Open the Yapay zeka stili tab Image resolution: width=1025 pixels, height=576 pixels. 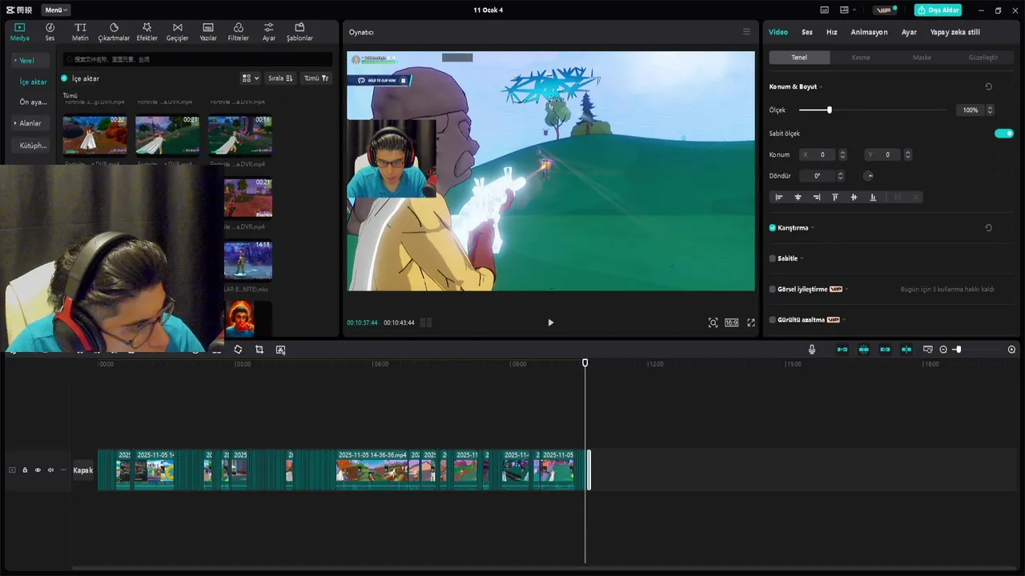coord(955,32)
